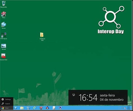Select the Session Host toolbox icon
133x111 pixels.
click(4, 57)
